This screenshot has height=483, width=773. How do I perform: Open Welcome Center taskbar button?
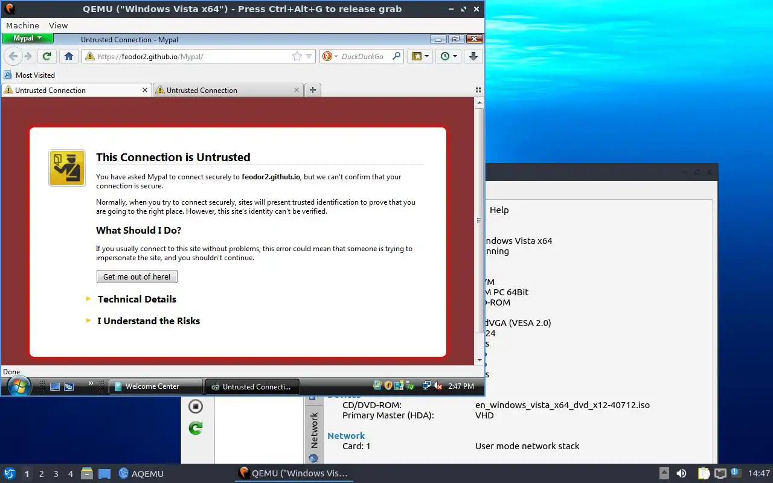tap(156, 386)
